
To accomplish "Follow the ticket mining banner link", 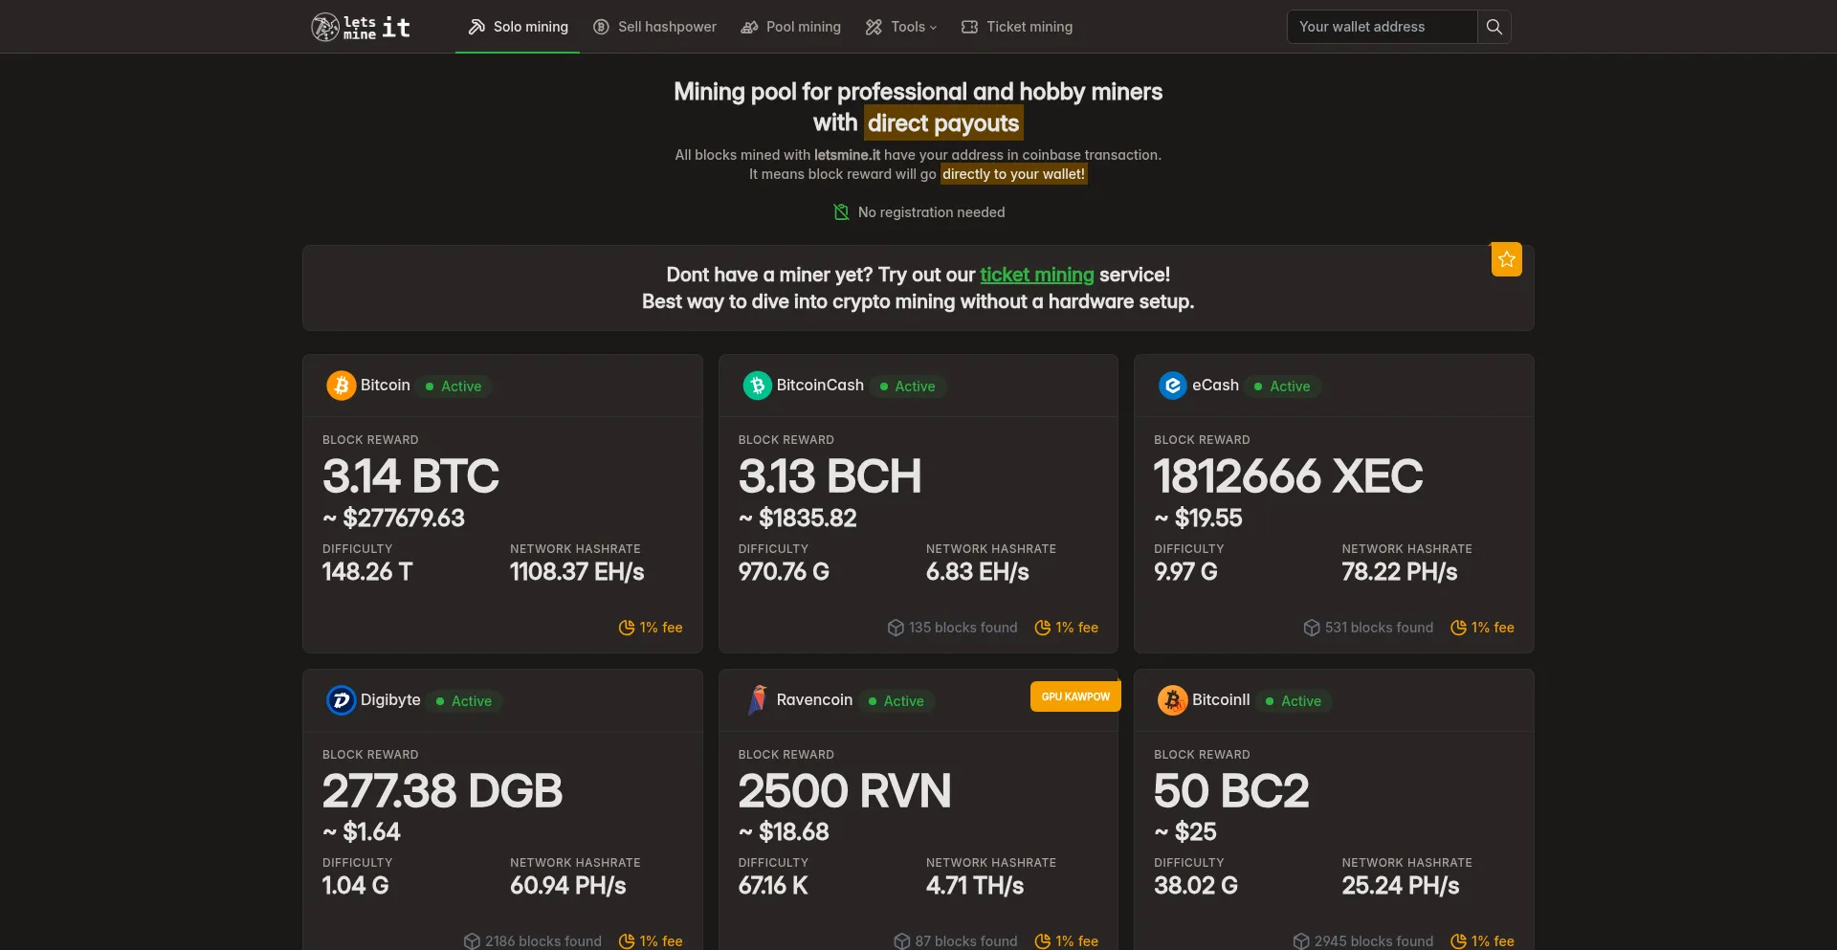I will tap(1036, 275).
